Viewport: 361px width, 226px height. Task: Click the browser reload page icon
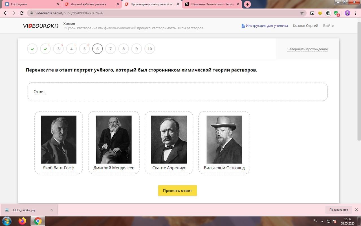(x=21, y=13)
